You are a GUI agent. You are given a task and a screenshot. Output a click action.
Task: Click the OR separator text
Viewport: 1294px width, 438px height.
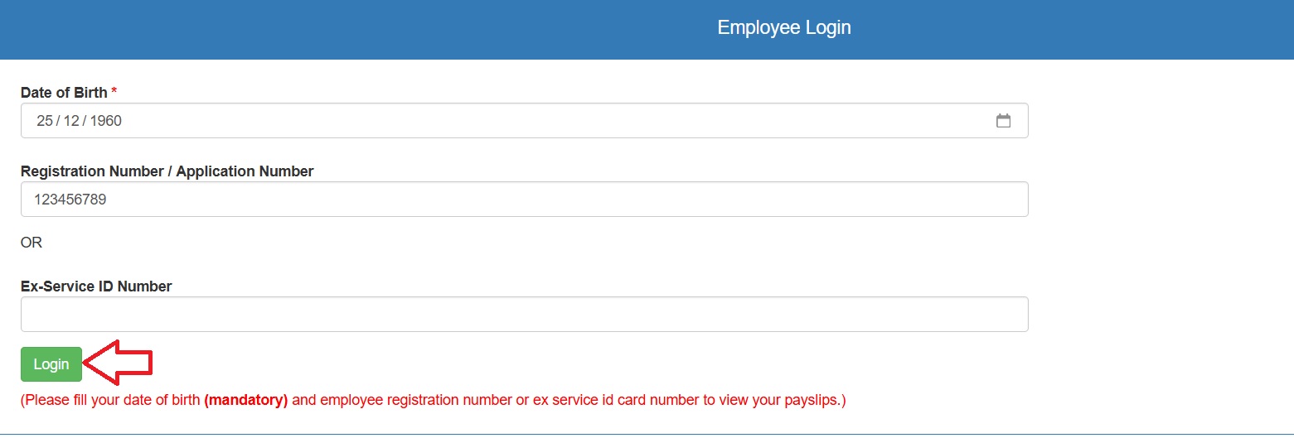32,243
